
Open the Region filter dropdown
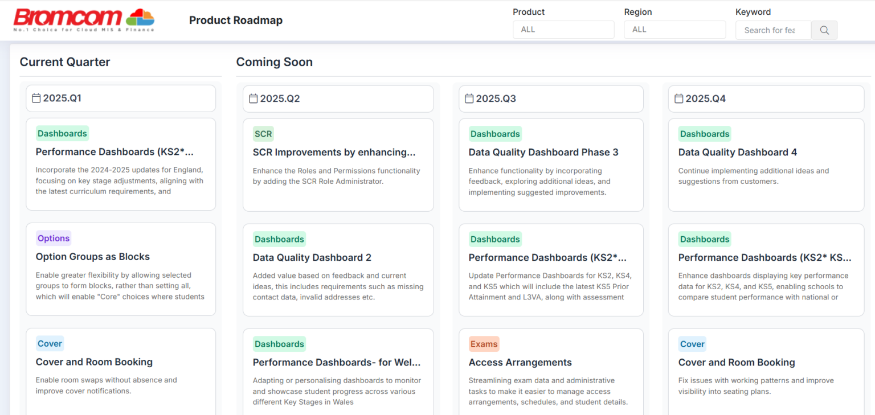point(674,30)
